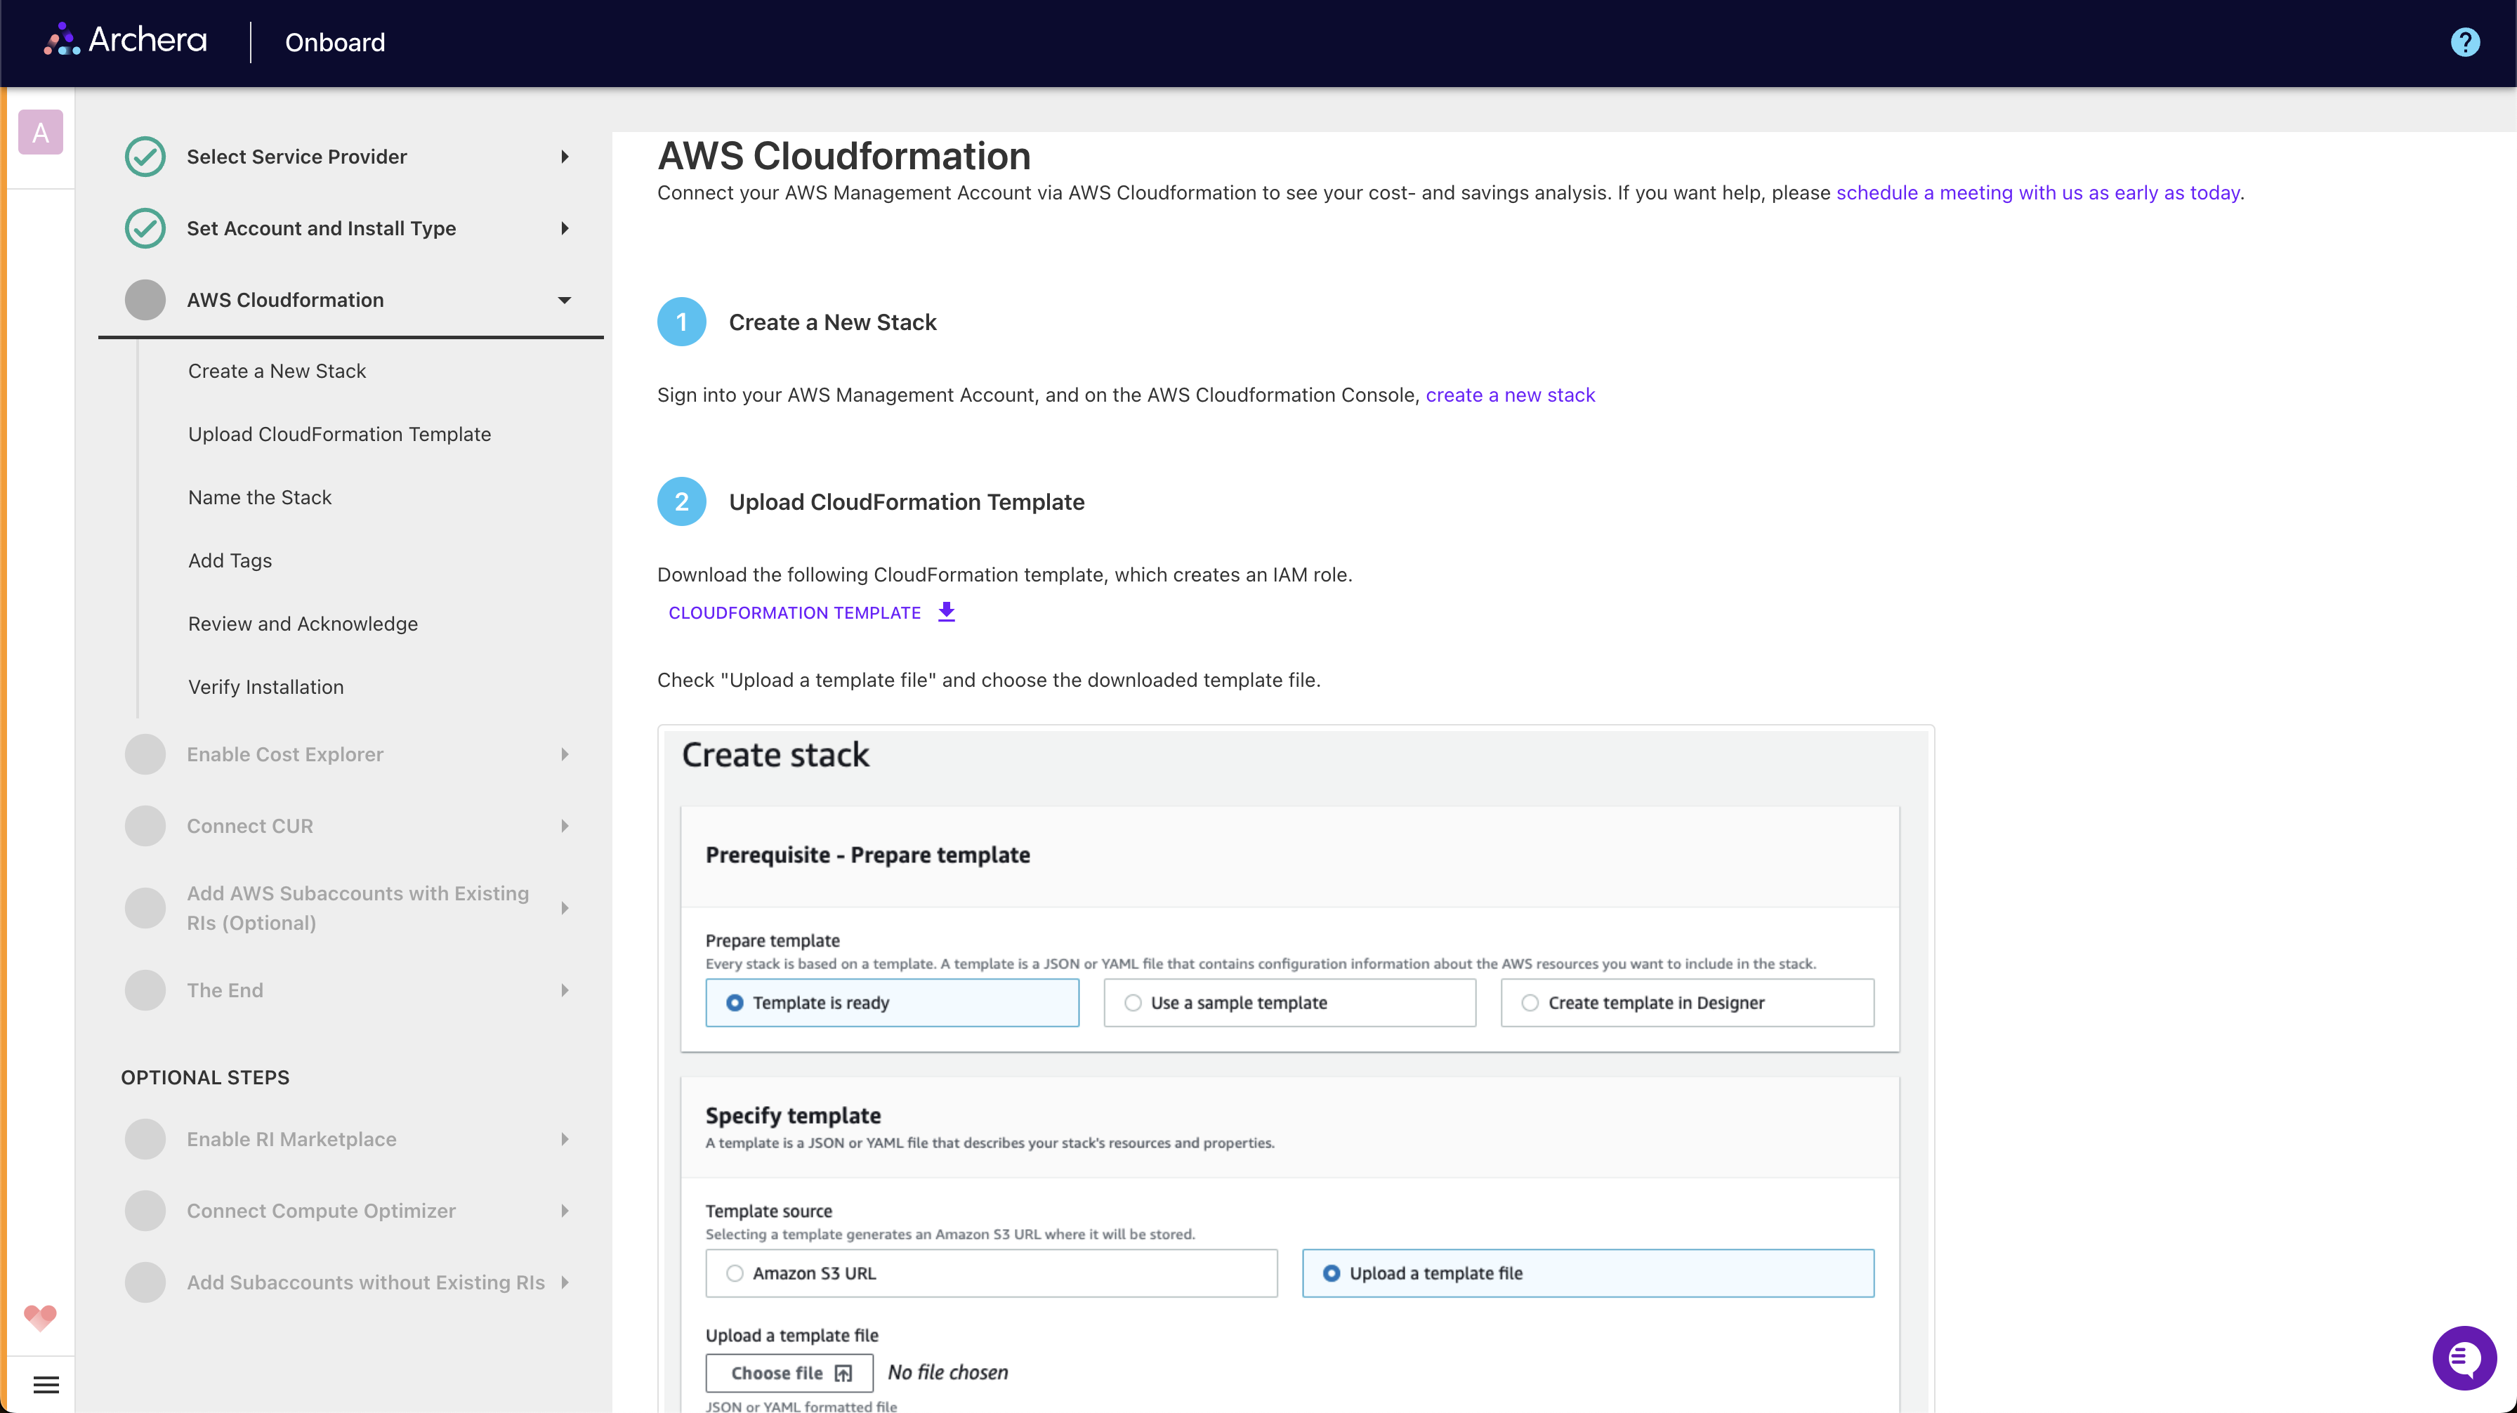Click the heart icon in the sidebar
The image size is (2517, 1413).
(39, 1317)
